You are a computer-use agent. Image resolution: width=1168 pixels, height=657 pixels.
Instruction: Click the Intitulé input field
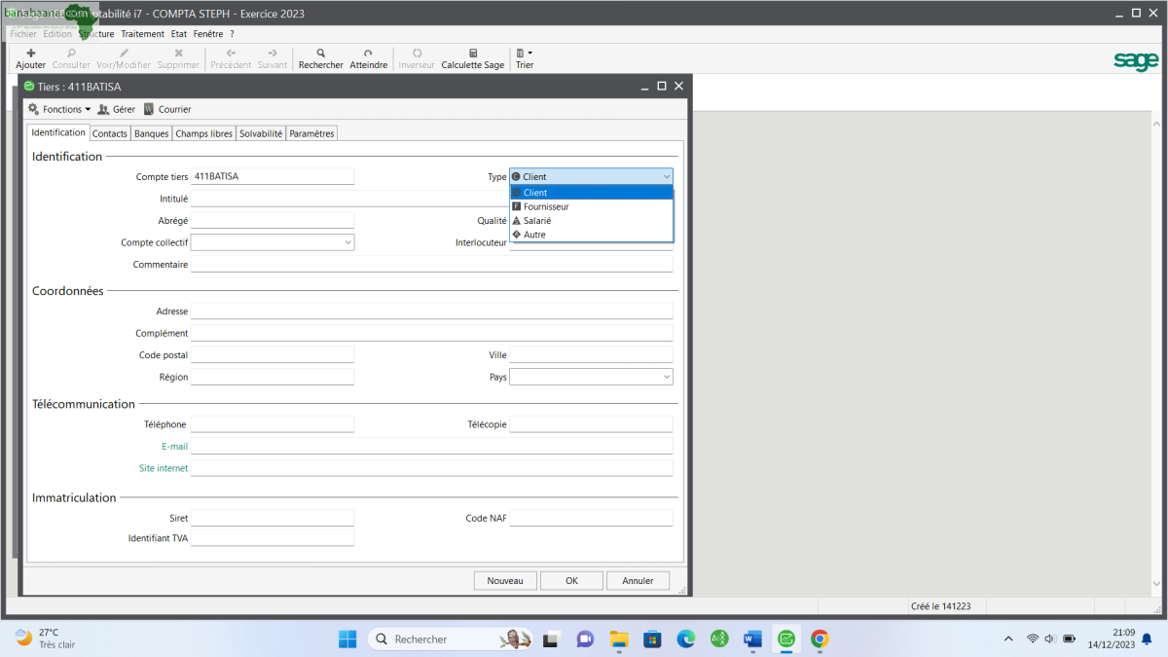pyautogui.click(x=350, y=199)
